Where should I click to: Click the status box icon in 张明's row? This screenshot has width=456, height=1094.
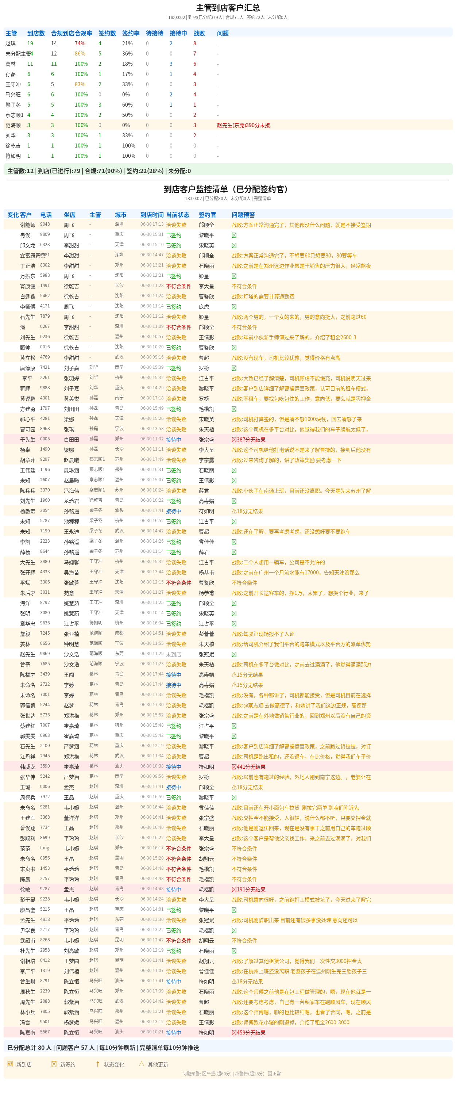[234, 614]
